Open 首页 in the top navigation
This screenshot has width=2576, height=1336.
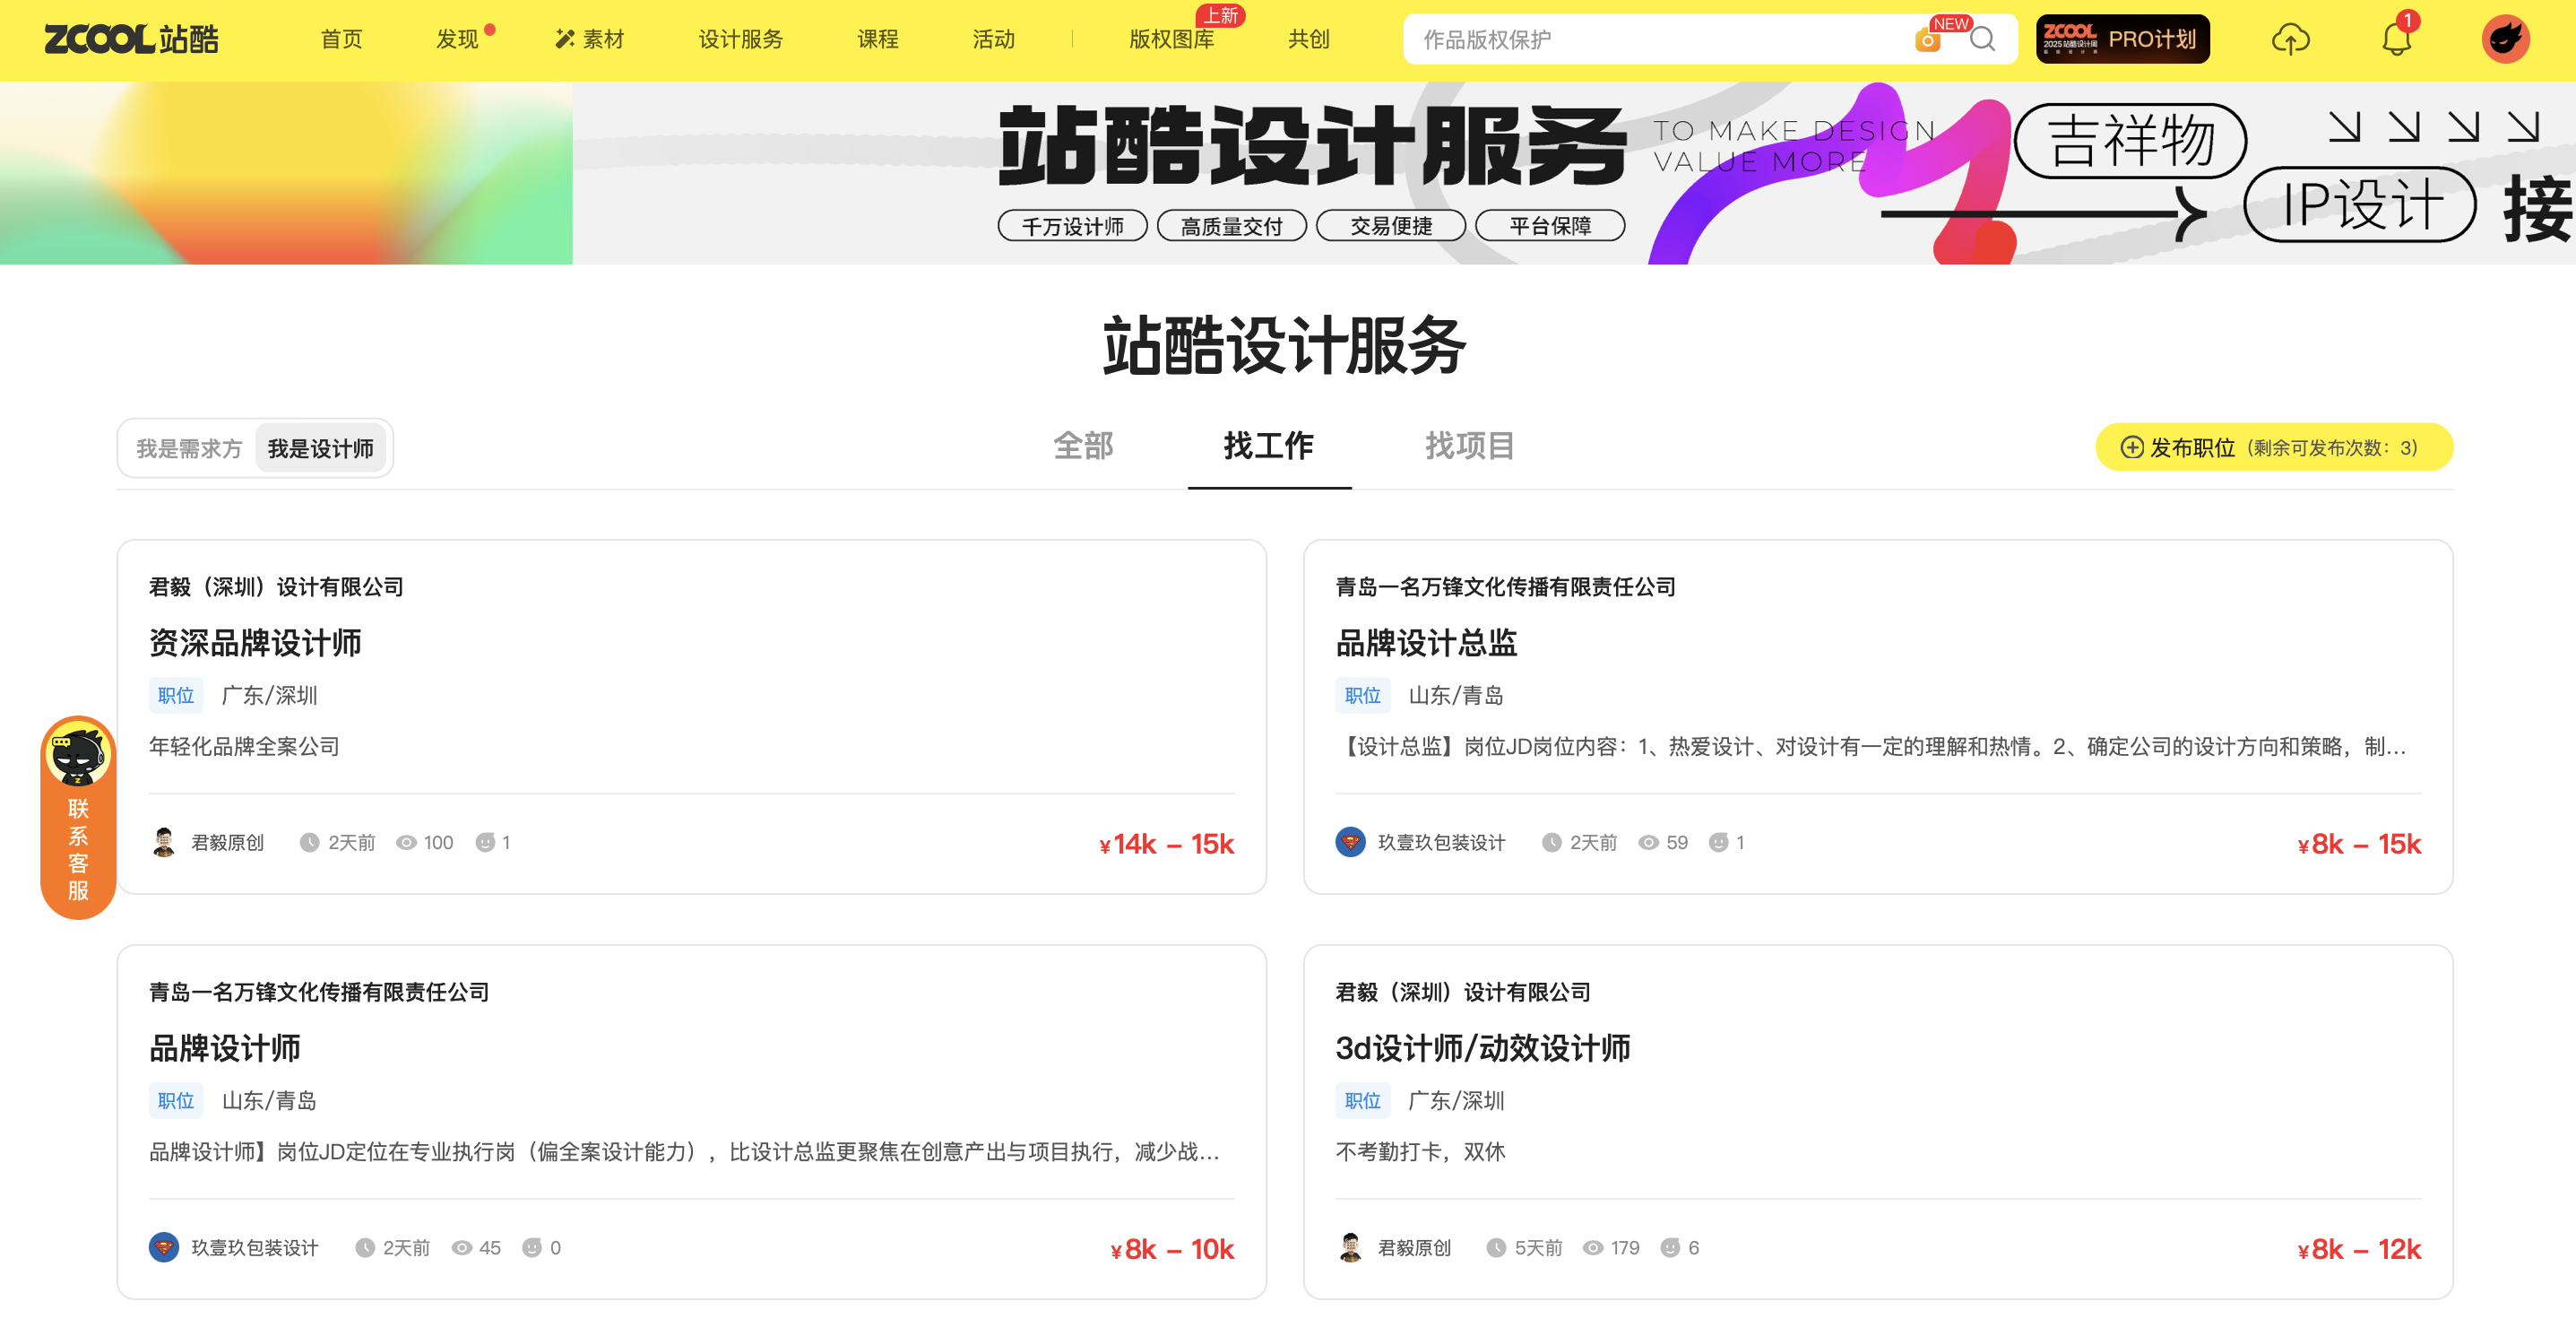[341, 39]
